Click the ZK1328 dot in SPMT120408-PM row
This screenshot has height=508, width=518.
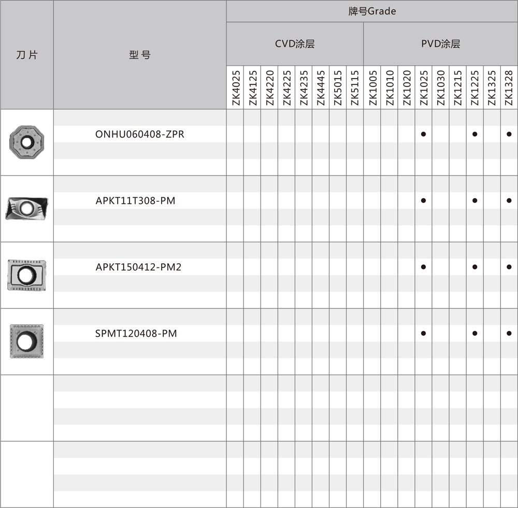509,334
